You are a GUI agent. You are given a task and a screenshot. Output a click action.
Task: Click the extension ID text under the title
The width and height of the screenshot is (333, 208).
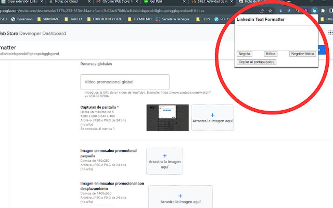tap(29, 54)
